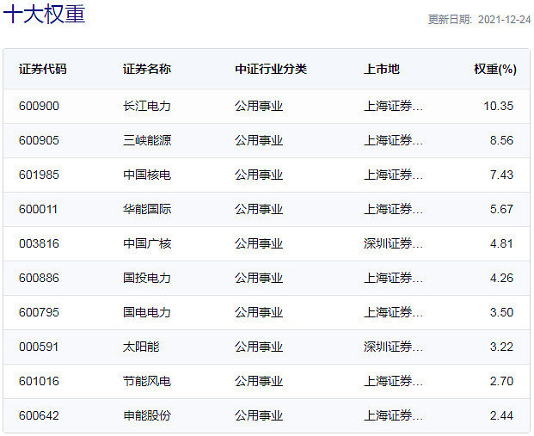534x436 pixels.
Task: Click weight value 3.50
Action: pyautogui.click(x=501, y=312)
